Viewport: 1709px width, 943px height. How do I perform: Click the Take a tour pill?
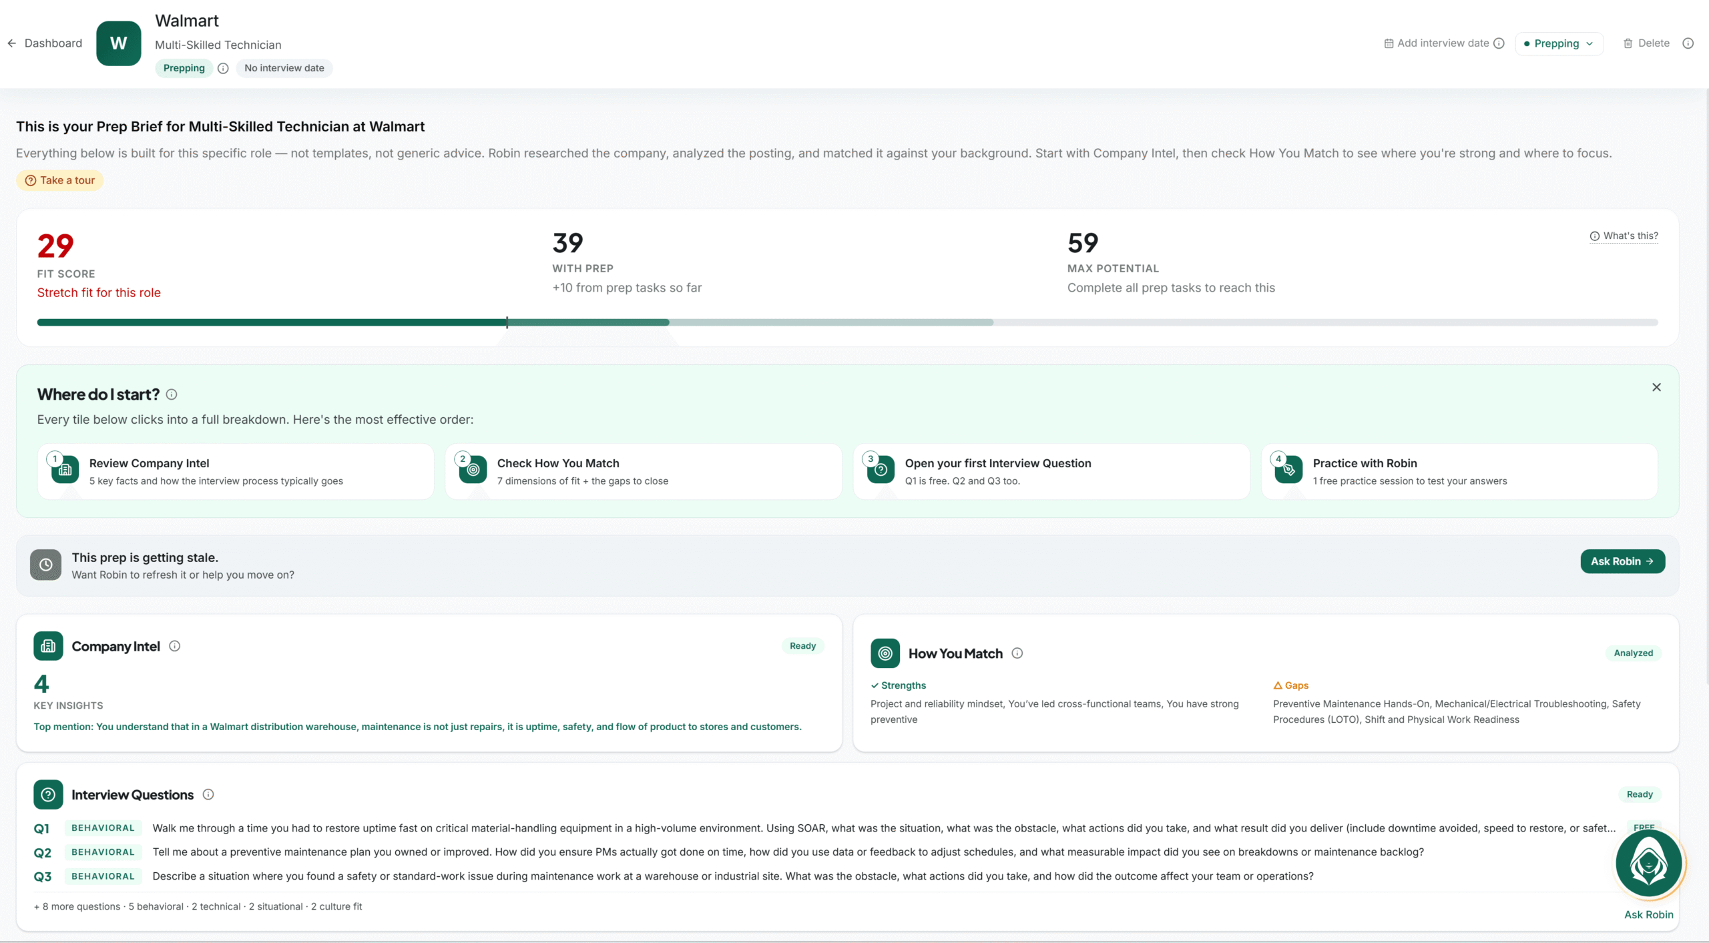[x=60, y=180]
